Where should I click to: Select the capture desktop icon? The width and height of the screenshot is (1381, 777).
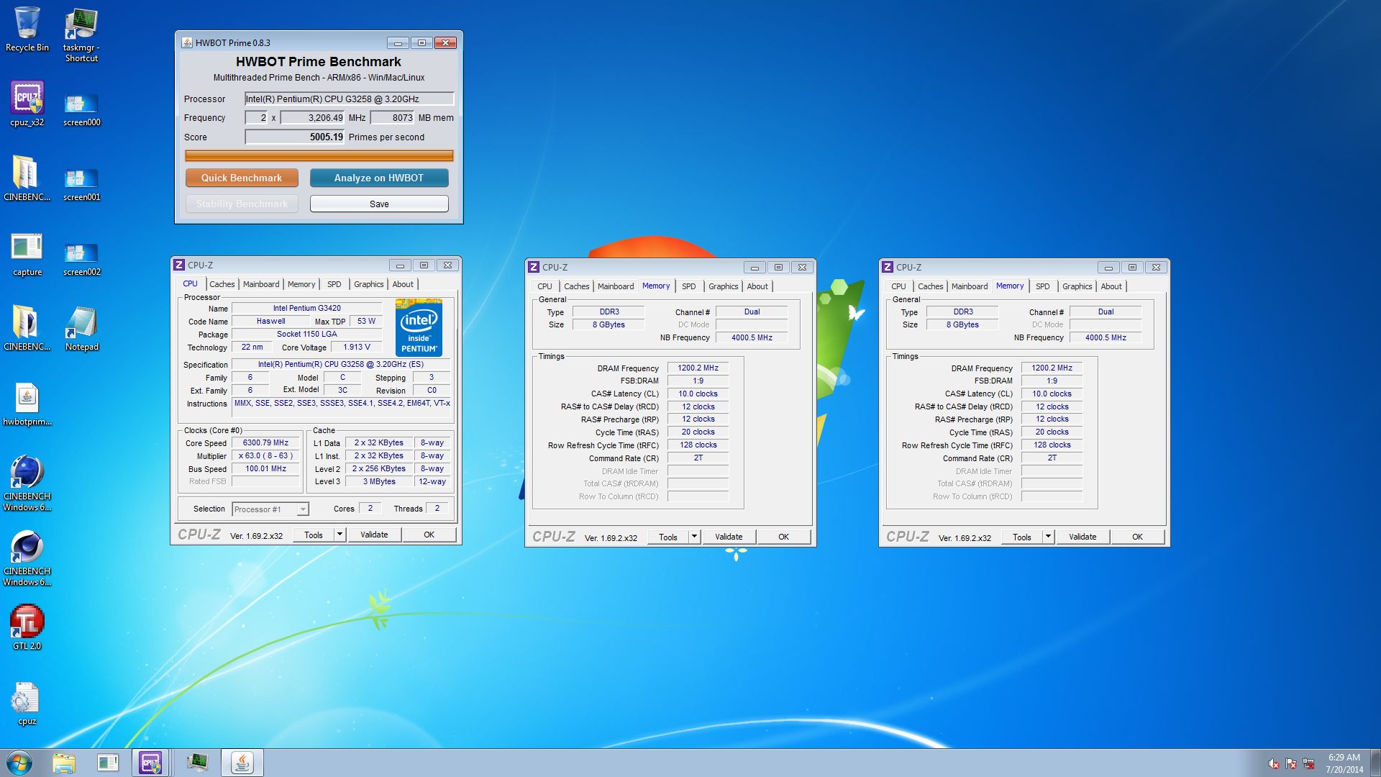point(27,255)
